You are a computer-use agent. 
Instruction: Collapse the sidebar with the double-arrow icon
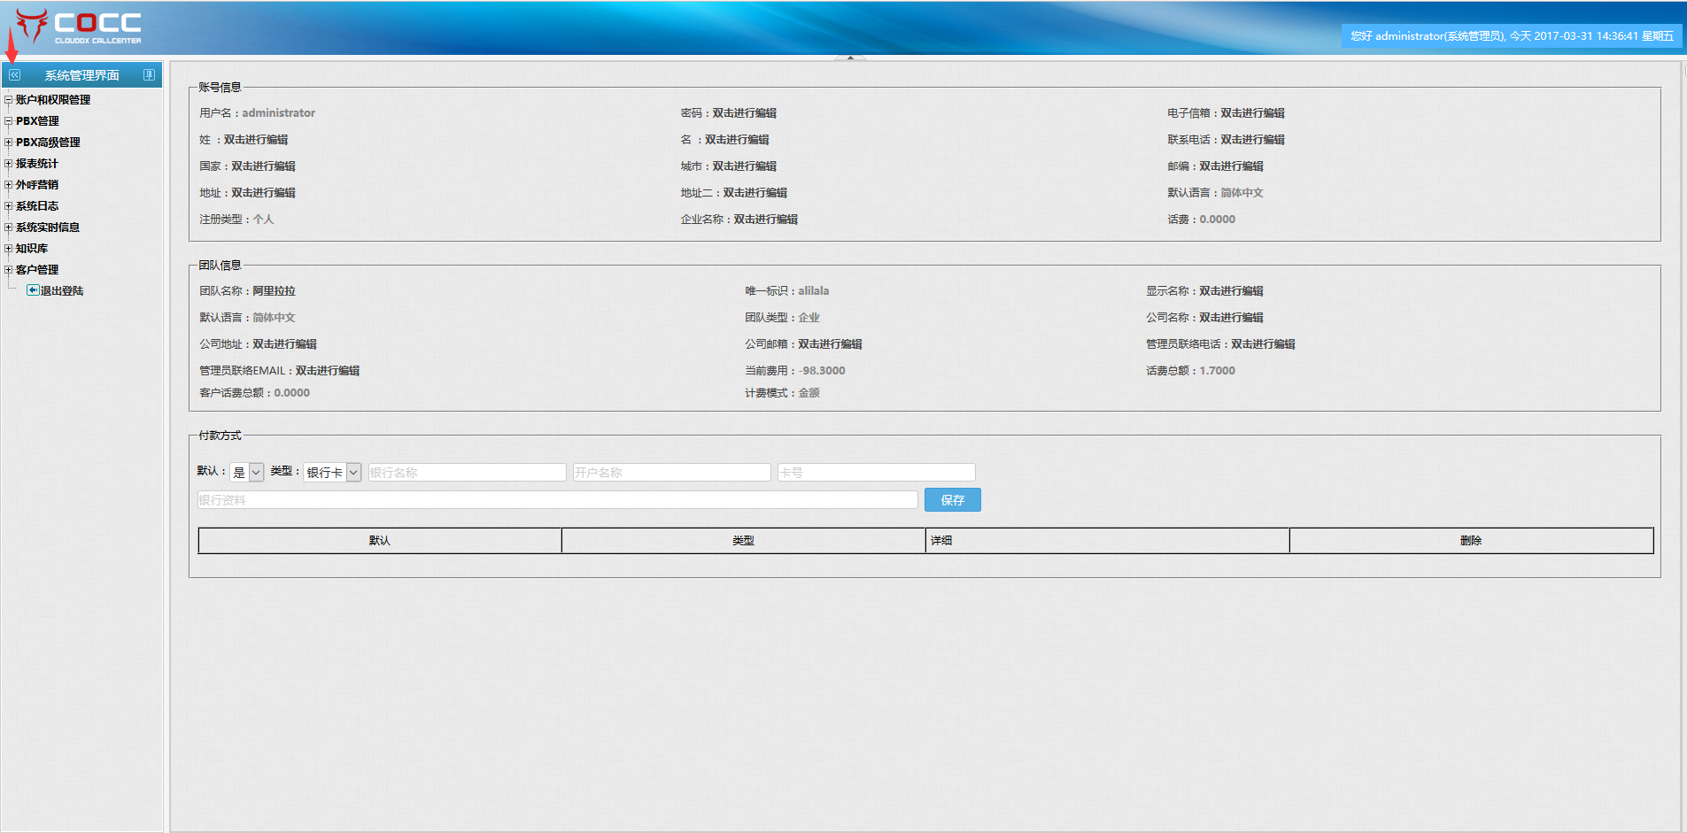click(x=14, y=75)
